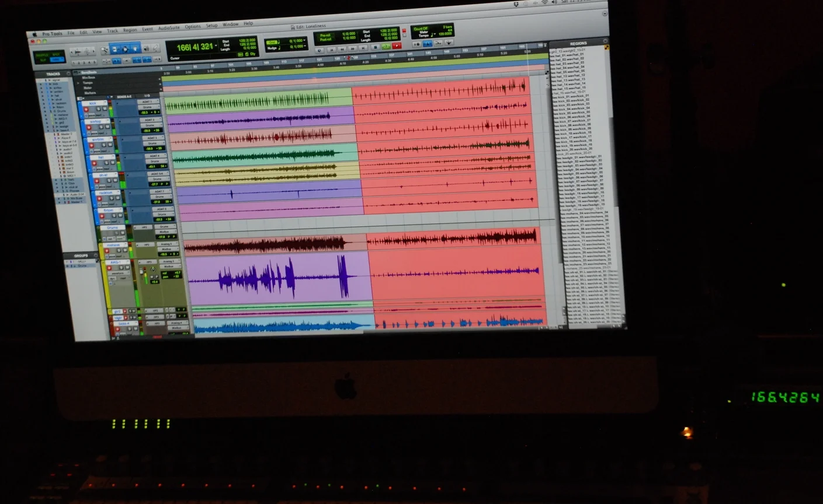Viewport: 823px width, 504px height.
Task: Expand the Tempo ruler
Action: tap(79, 82)
